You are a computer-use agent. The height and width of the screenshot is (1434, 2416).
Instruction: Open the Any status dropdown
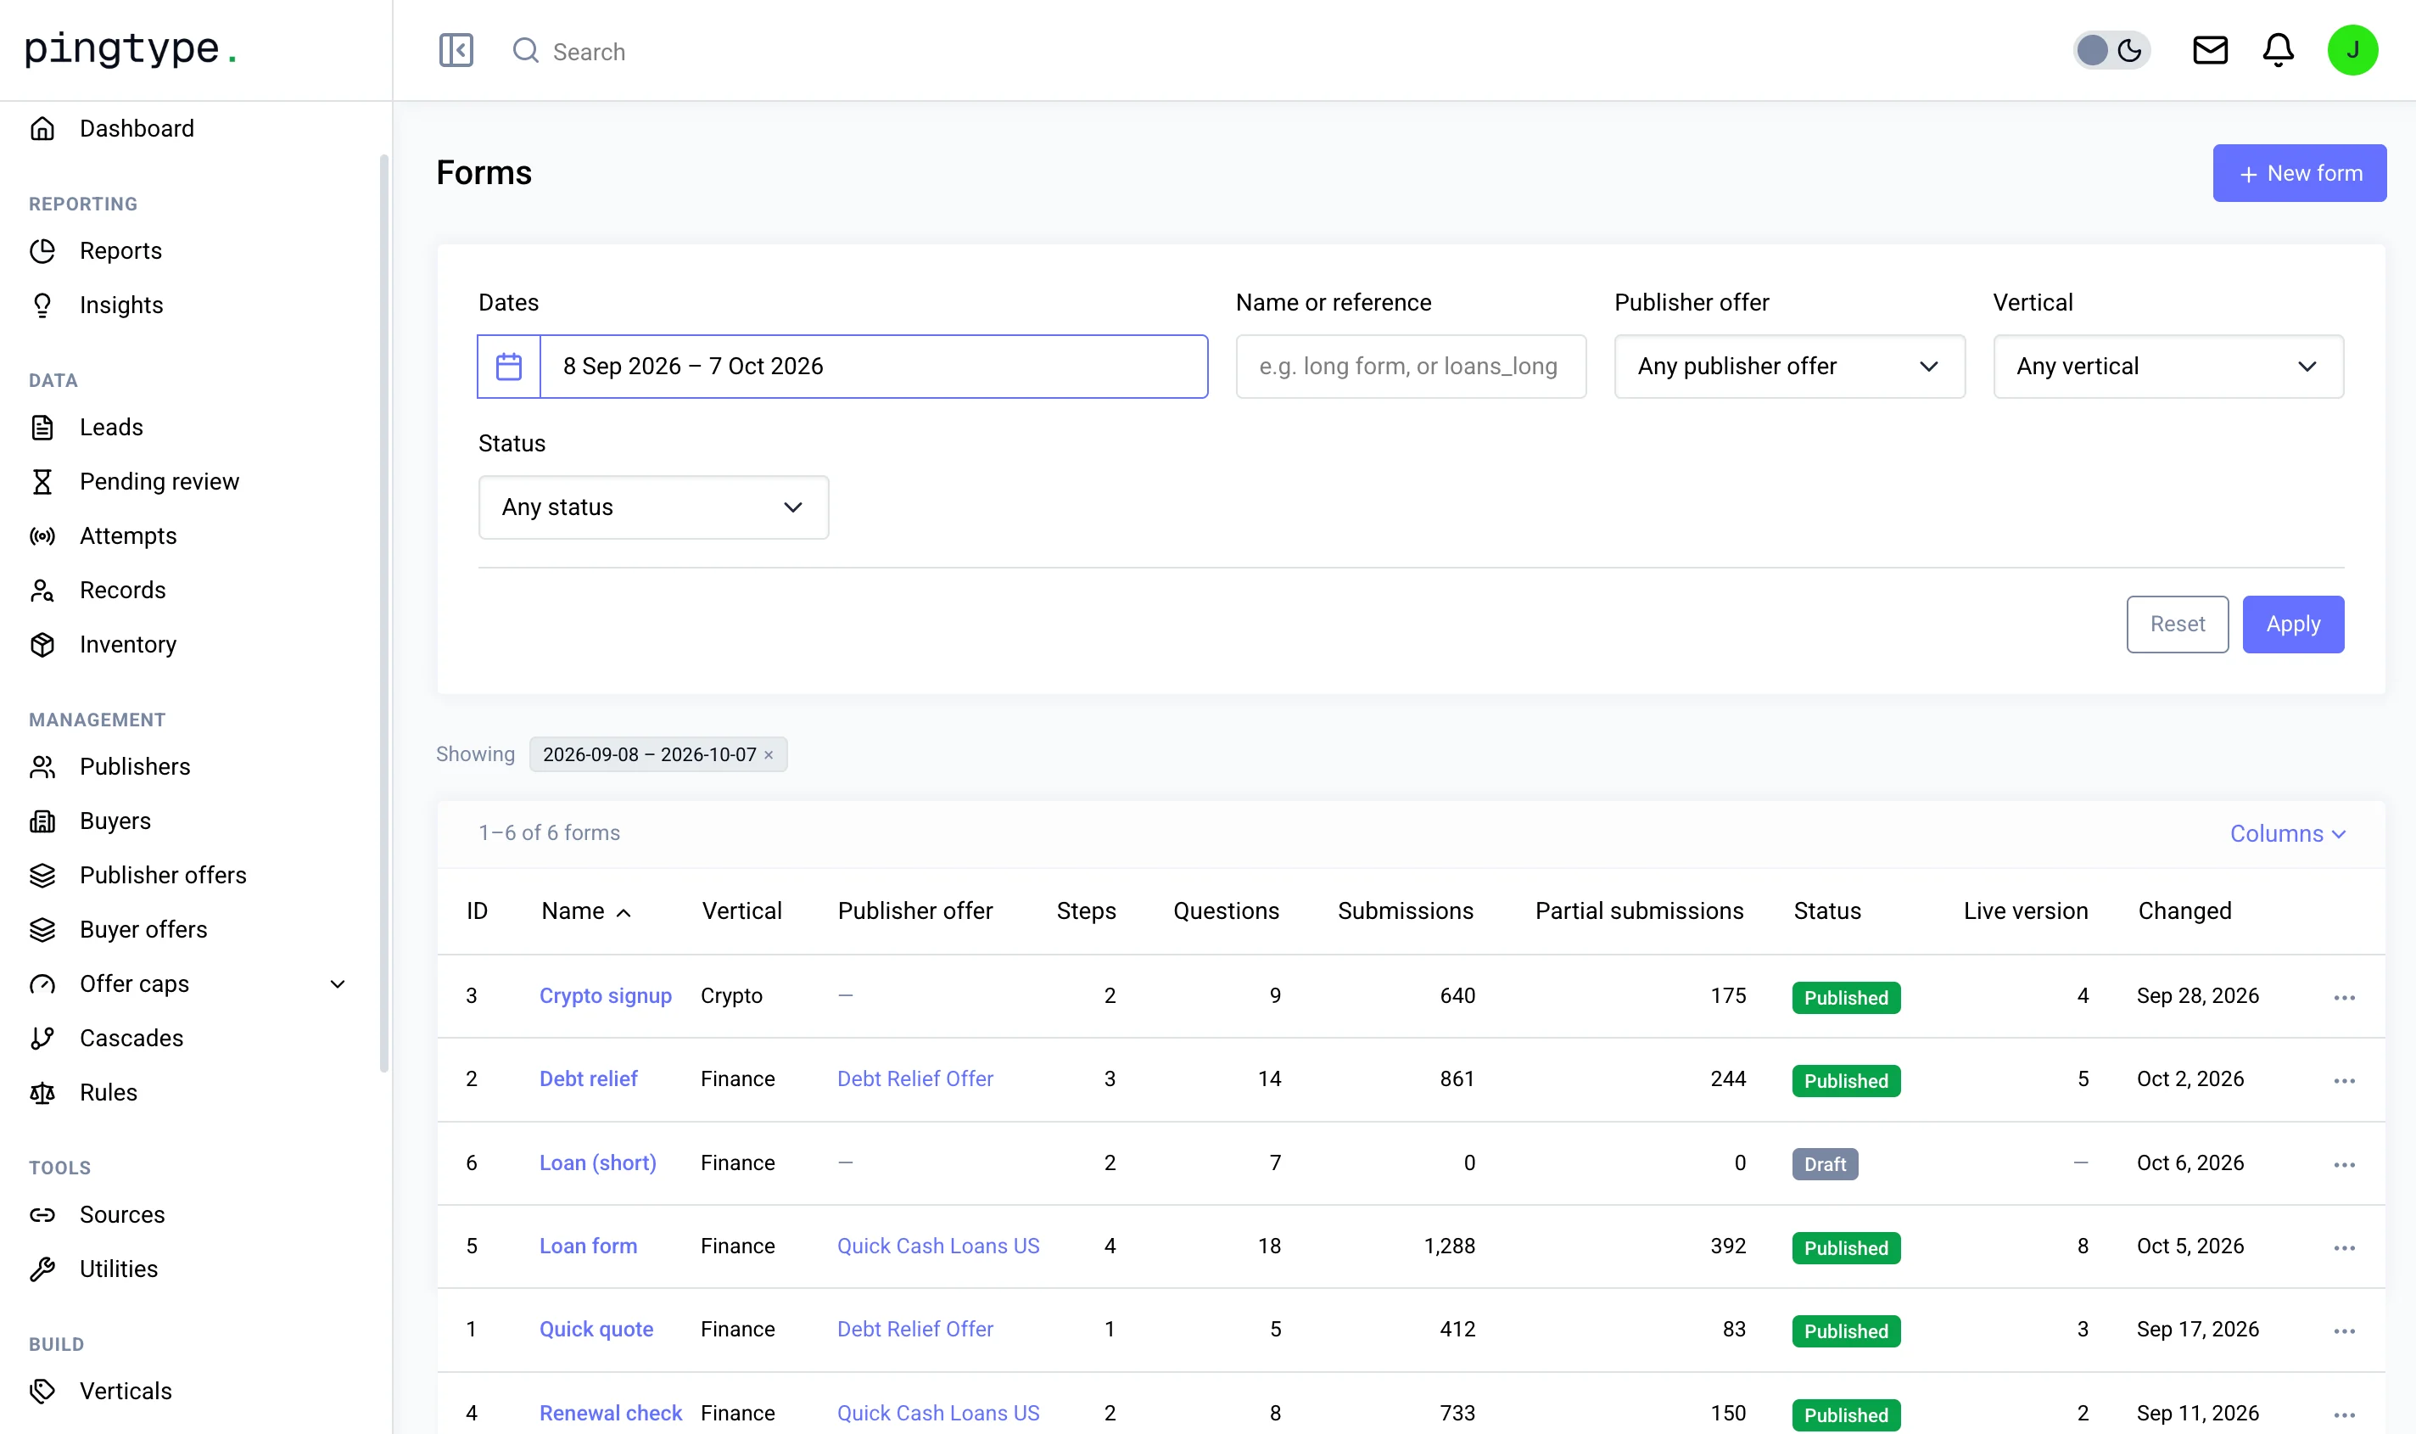(x=653, y=507)
